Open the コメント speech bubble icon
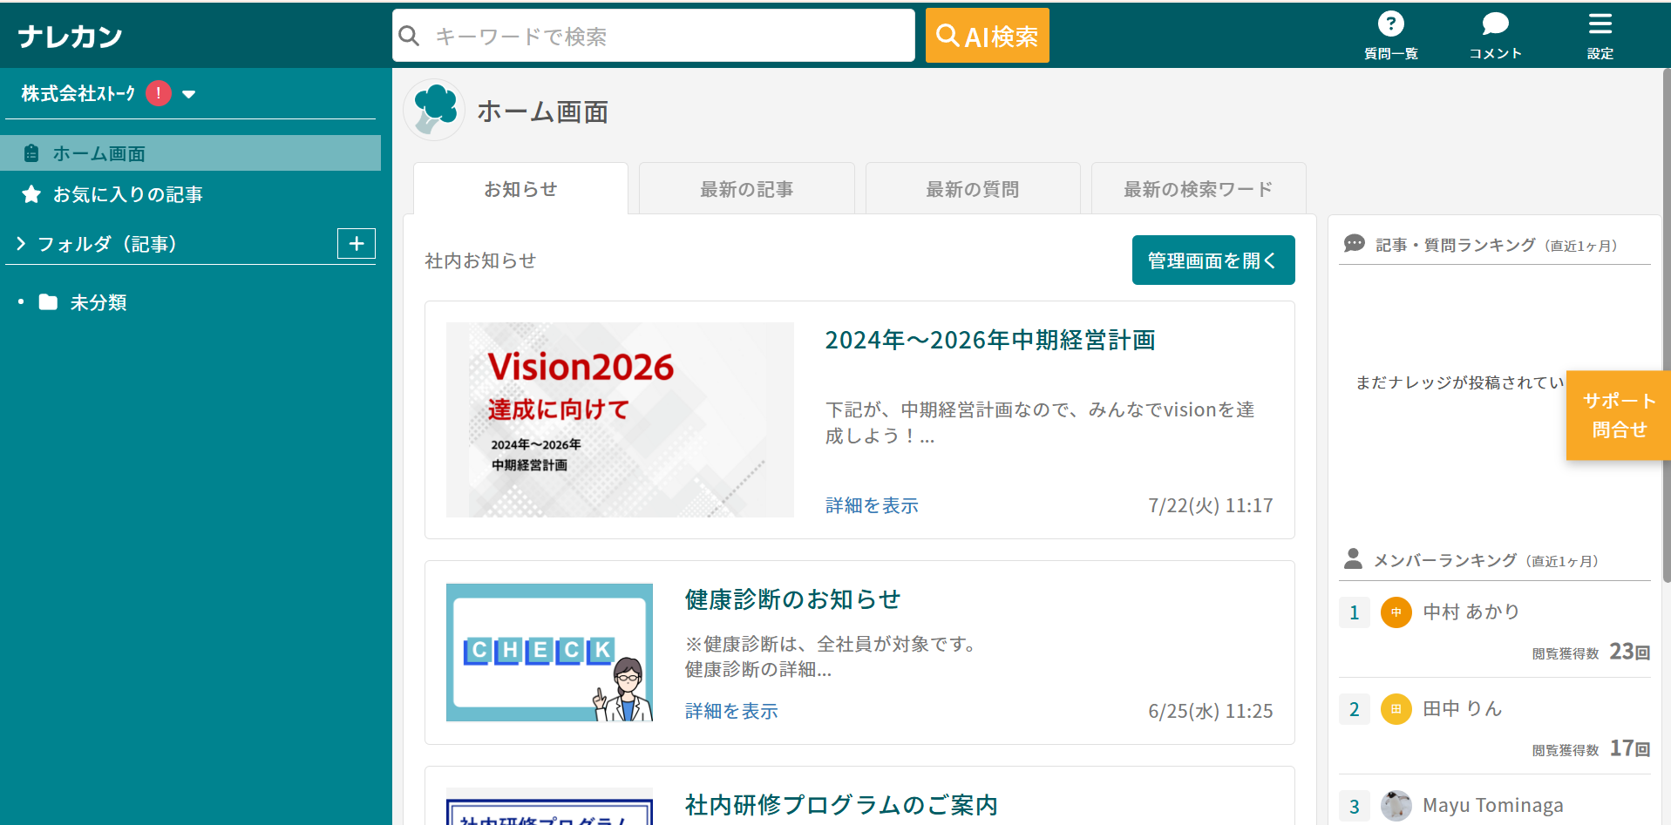 1495,24
